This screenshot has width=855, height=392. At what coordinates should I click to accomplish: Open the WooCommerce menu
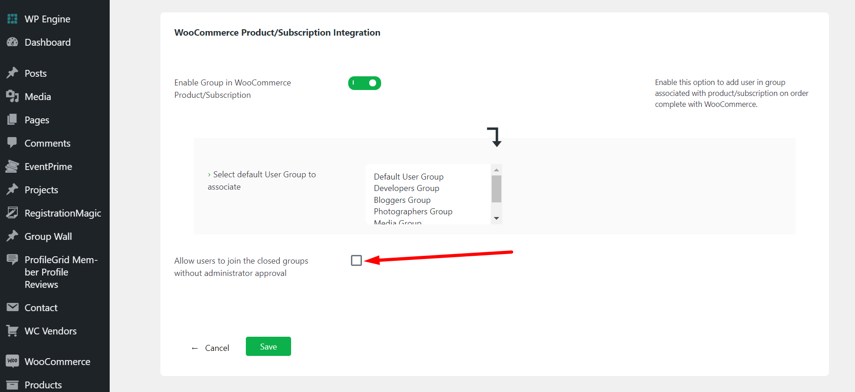pos(57,361)
